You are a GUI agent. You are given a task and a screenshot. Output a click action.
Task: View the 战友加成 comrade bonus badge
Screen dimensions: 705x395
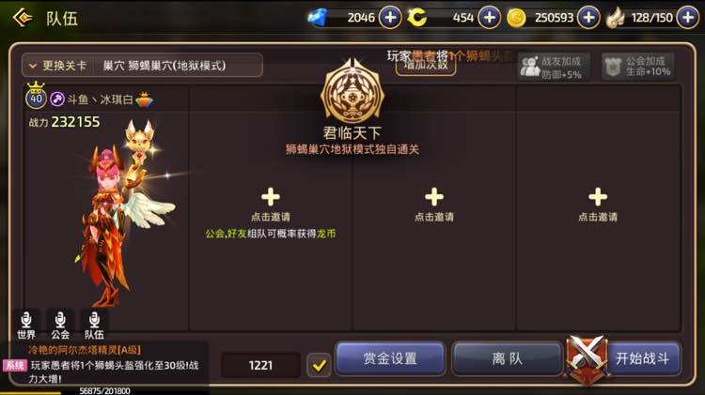click(x=554, y=67)
